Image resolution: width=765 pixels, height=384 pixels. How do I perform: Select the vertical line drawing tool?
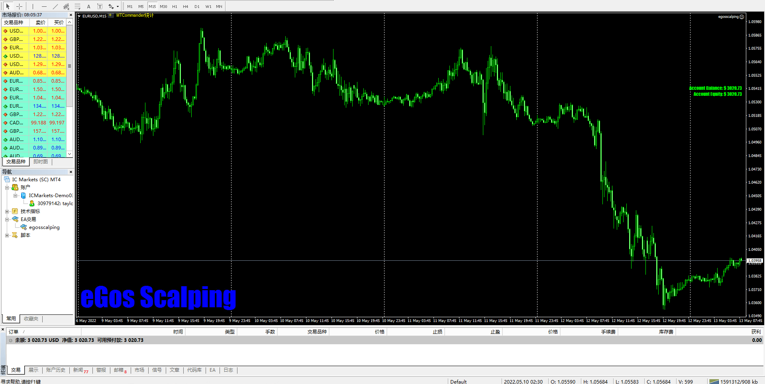[33, 6]
